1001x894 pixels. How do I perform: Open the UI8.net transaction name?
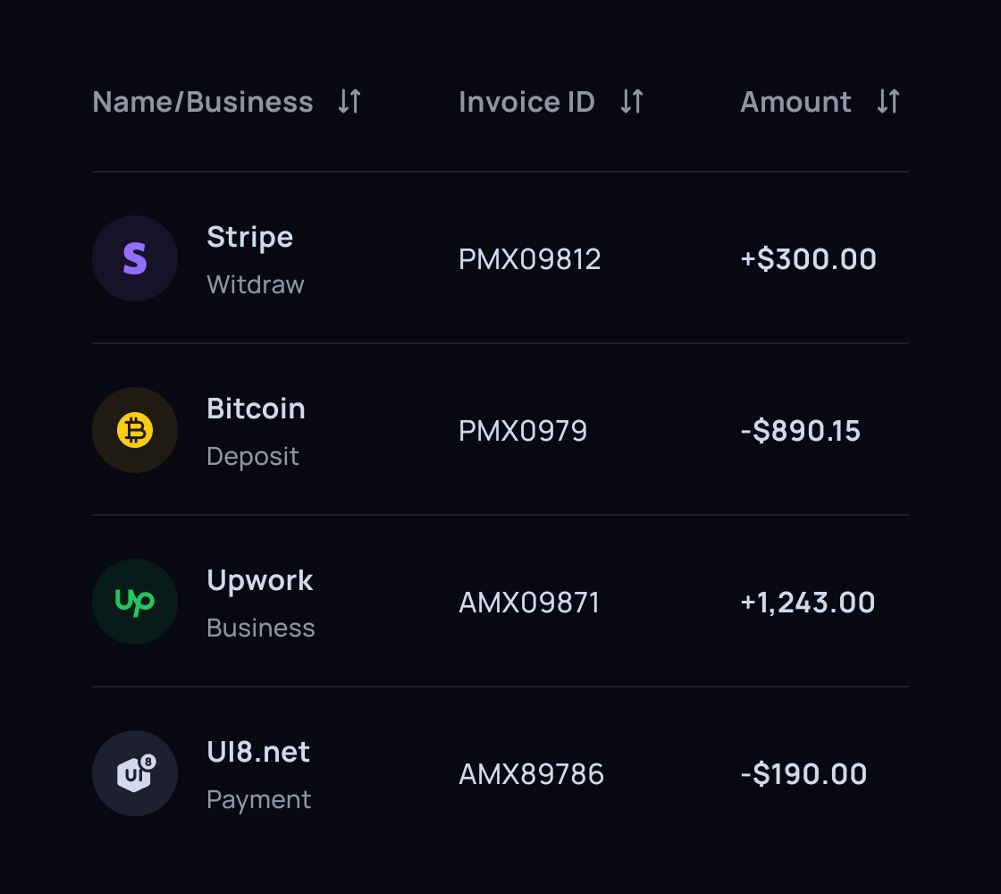coord(258,752)
